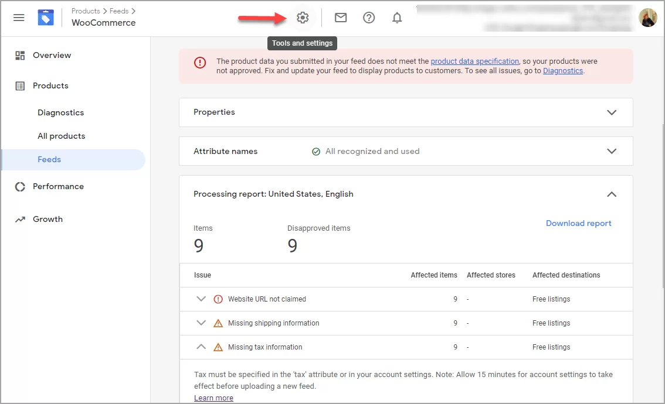The width and height of the screenshot is (665, 404).
Task: Expand the Attribute names section
Action: (x=612, y=151)
